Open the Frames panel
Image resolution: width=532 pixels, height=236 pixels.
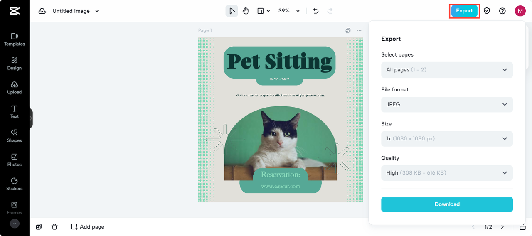pyautogui.click(x=15, y=208)
